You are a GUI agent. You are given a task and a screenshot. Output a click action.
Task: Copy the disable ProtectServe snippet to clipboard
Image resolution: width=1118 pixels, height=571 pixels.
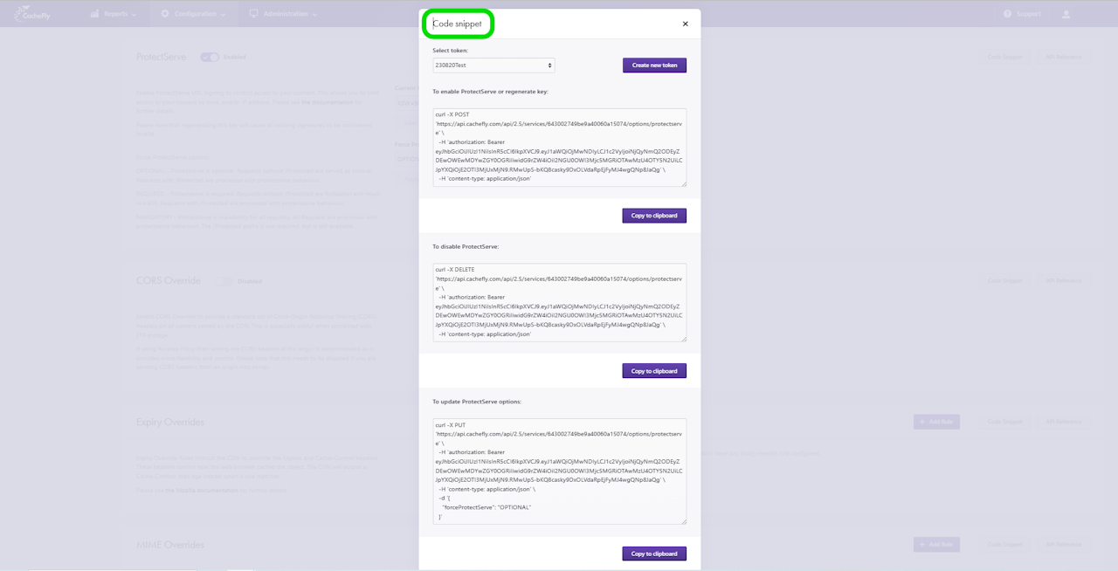(x=654, y=371)
